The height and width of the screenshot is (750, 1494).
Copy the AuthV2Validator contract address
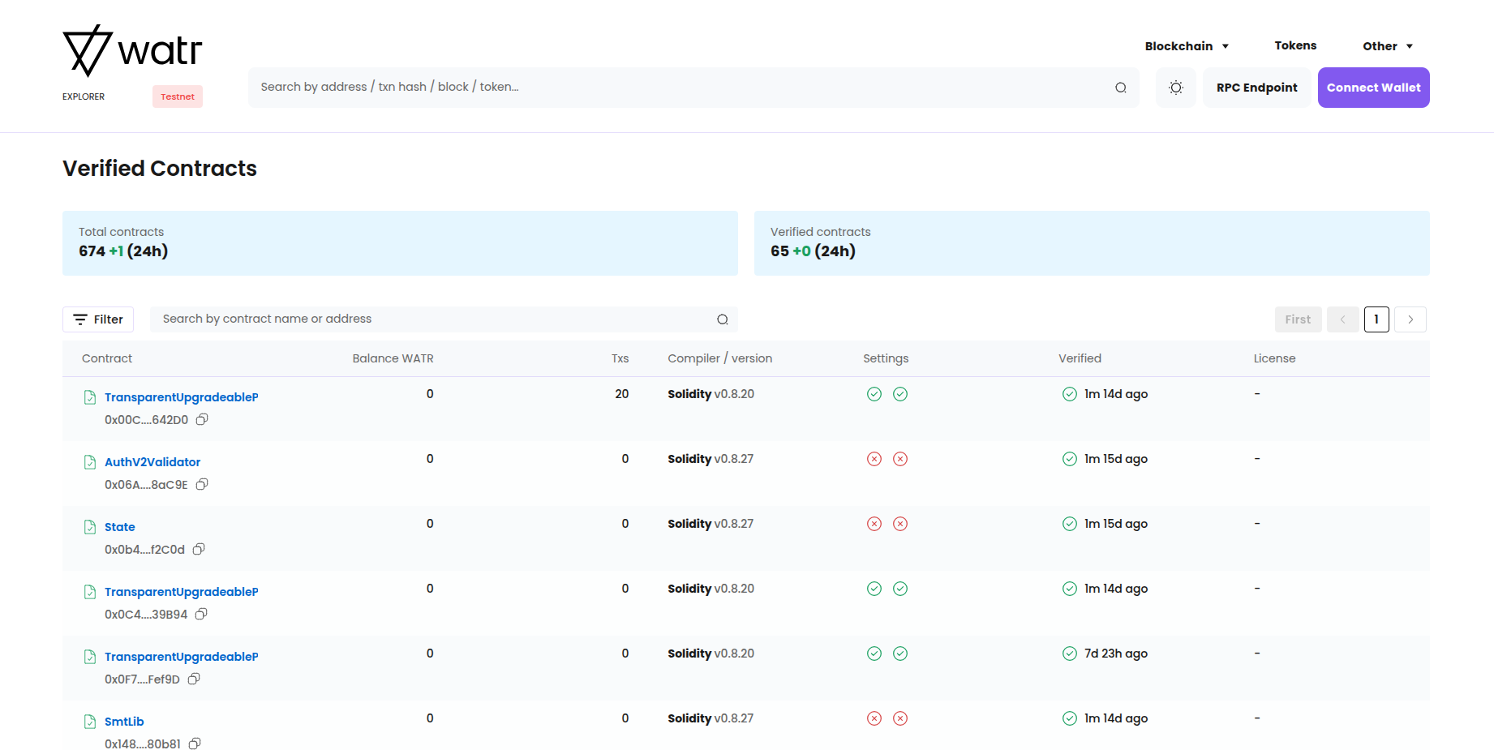[x=202, y=484]
